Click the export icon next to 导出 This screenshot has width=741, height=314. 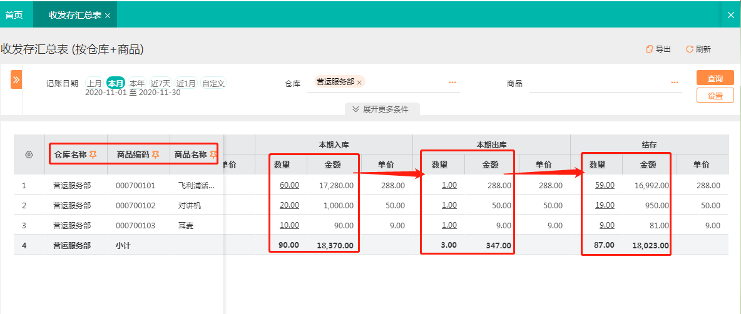(650, 49)
